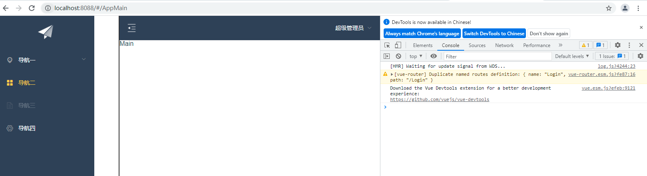The height and width of the screenshot is (176, 647).
Task: Open the 超级管理员 user dropdown
Action: (x=353, y=28)
